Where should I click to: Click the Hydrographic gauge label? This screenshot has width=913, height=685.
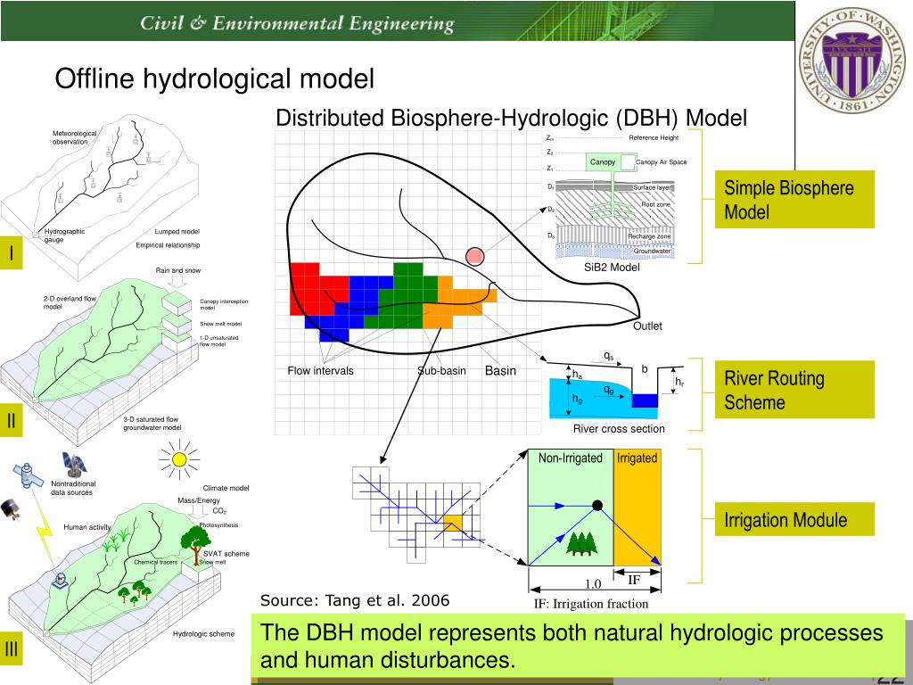(x=64, y=235)
